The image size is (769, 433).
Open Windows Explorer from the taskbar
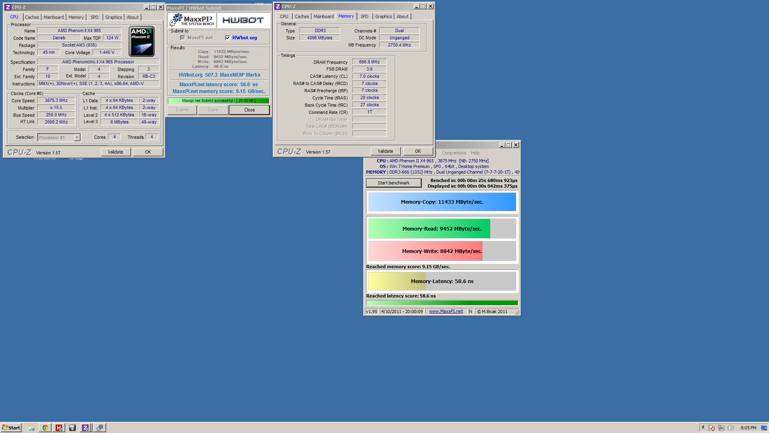tap(32, 428)
